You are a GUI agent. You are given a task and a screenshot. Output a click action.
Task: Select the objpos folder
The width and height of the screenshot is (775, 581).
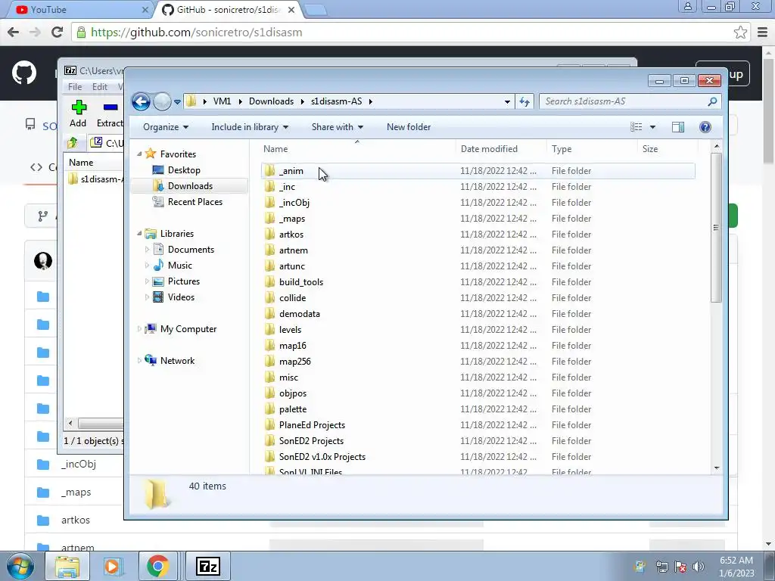pos(293,393)
